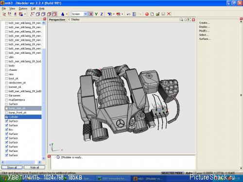
Task: Open dropdown arrow beside pivot cone icon
Action: tap(67, 14)
